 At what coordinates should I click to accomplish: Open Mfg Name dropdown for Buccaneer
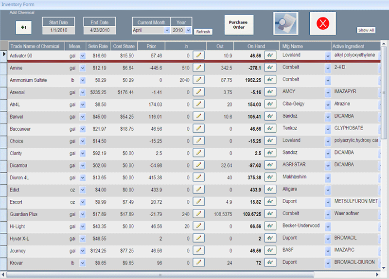click(328, 129)
